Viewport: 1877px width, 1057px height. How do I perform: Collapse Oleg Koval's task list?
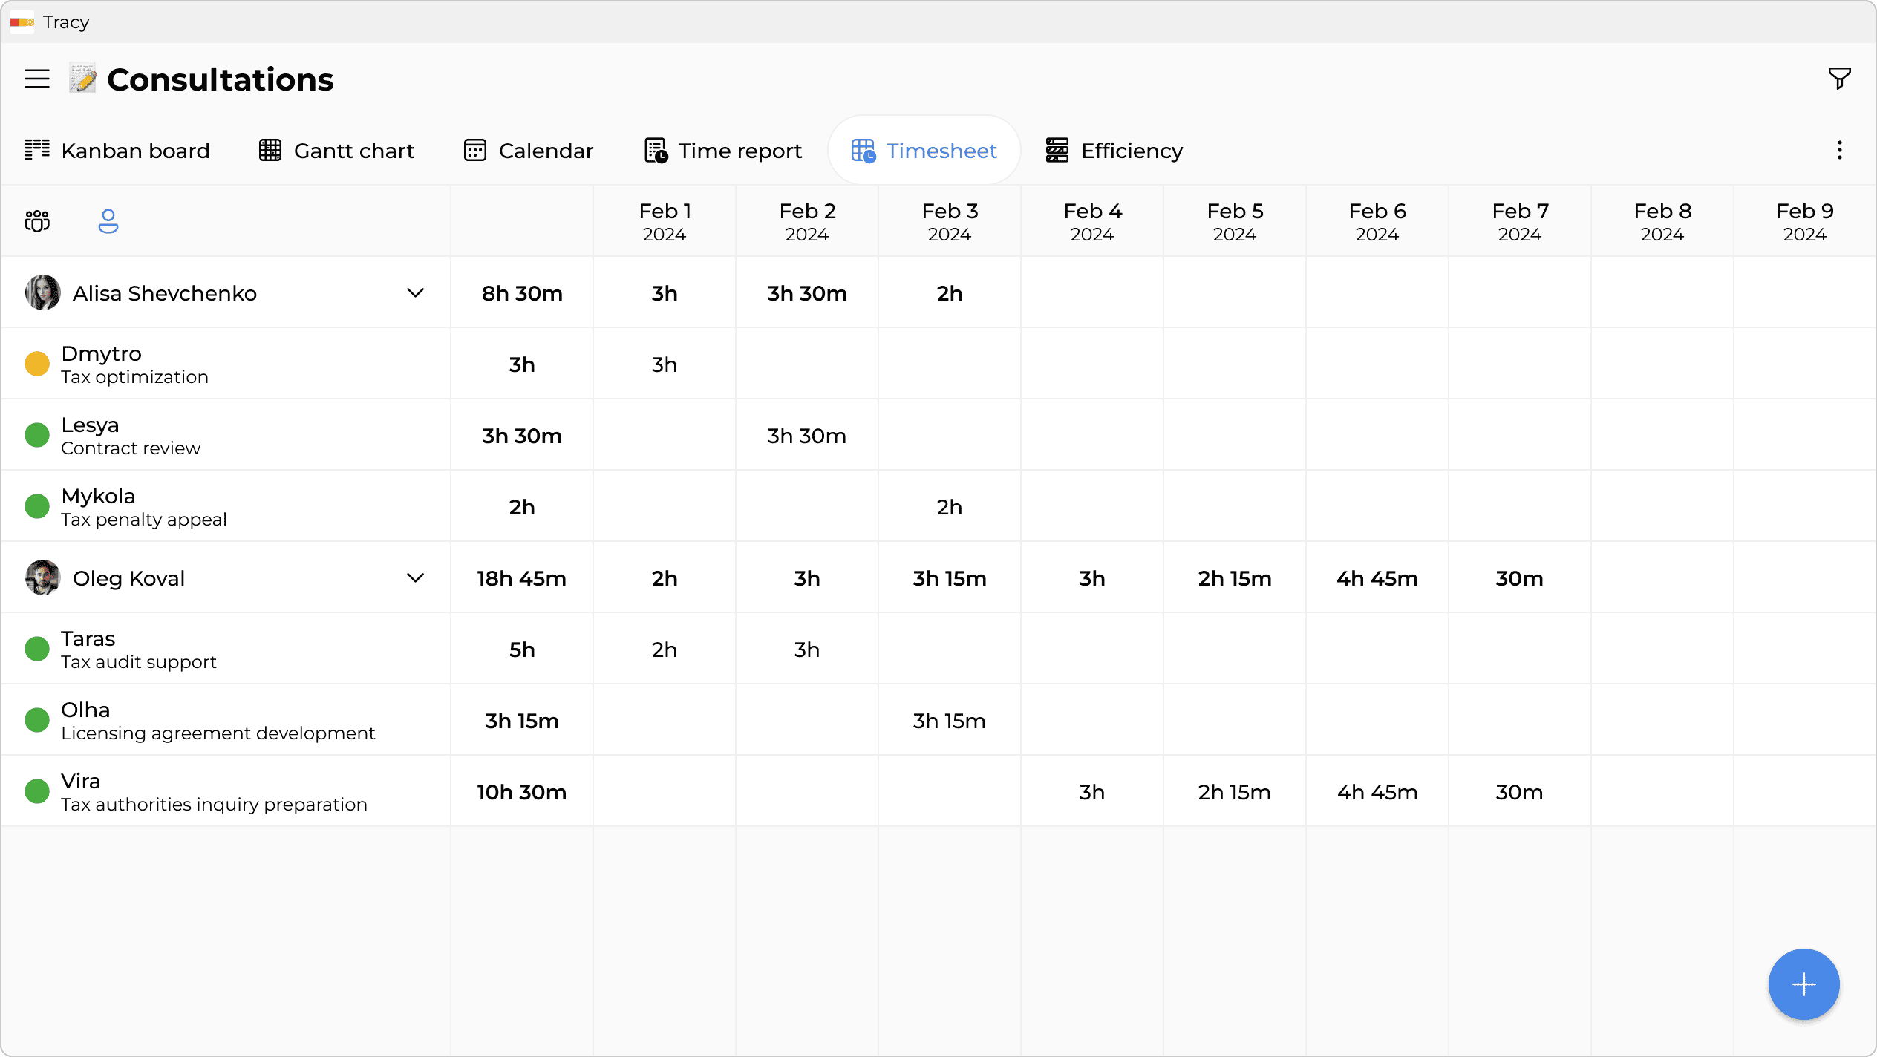416,577
